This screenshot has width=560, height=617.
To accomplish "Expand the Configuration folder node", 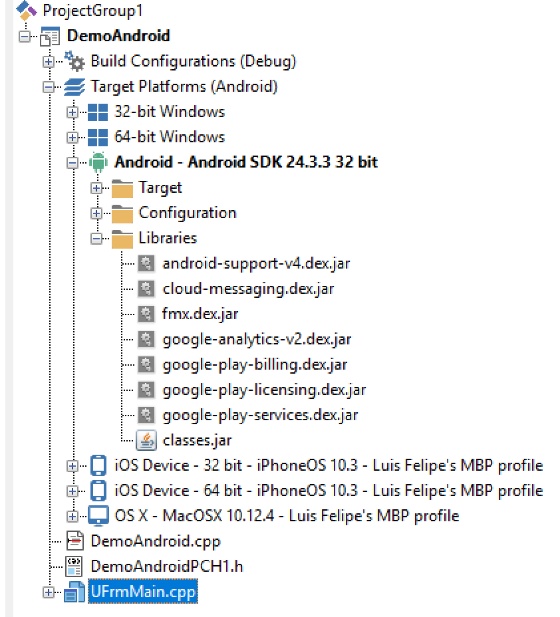I will 96,213.
